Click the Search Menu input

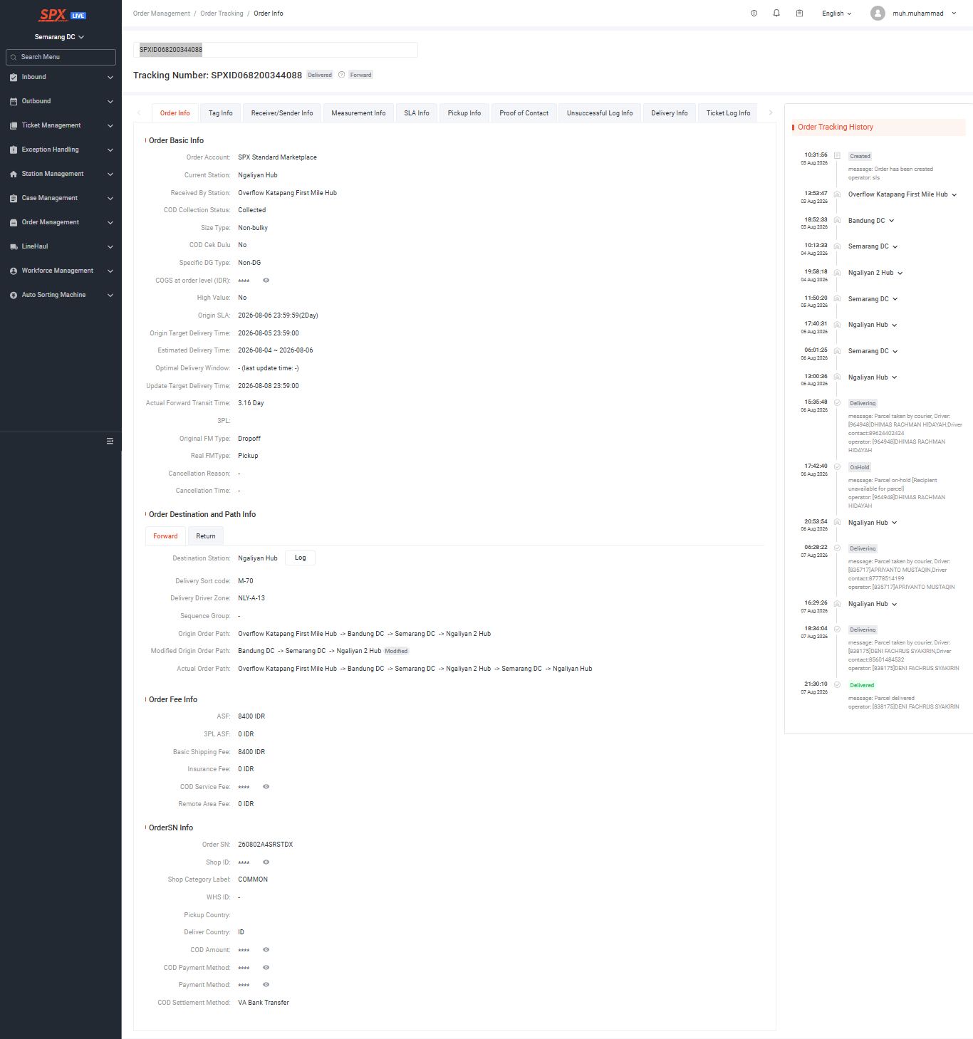(x=61, y=57)
